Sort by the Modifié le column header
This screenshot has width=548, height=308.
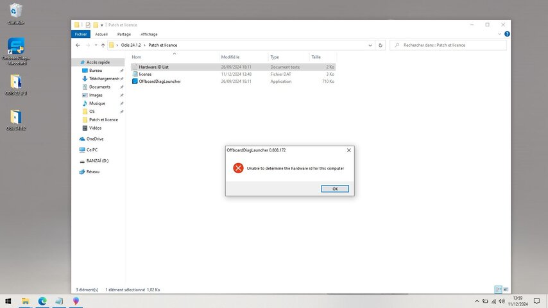click(x=243, y=57)
